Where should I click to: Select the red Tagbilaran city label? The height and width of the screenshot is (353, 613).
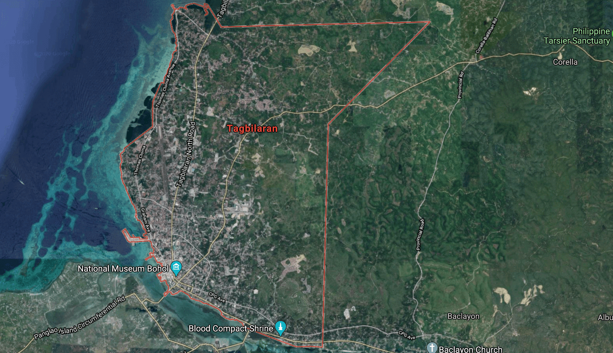[252, 128]
